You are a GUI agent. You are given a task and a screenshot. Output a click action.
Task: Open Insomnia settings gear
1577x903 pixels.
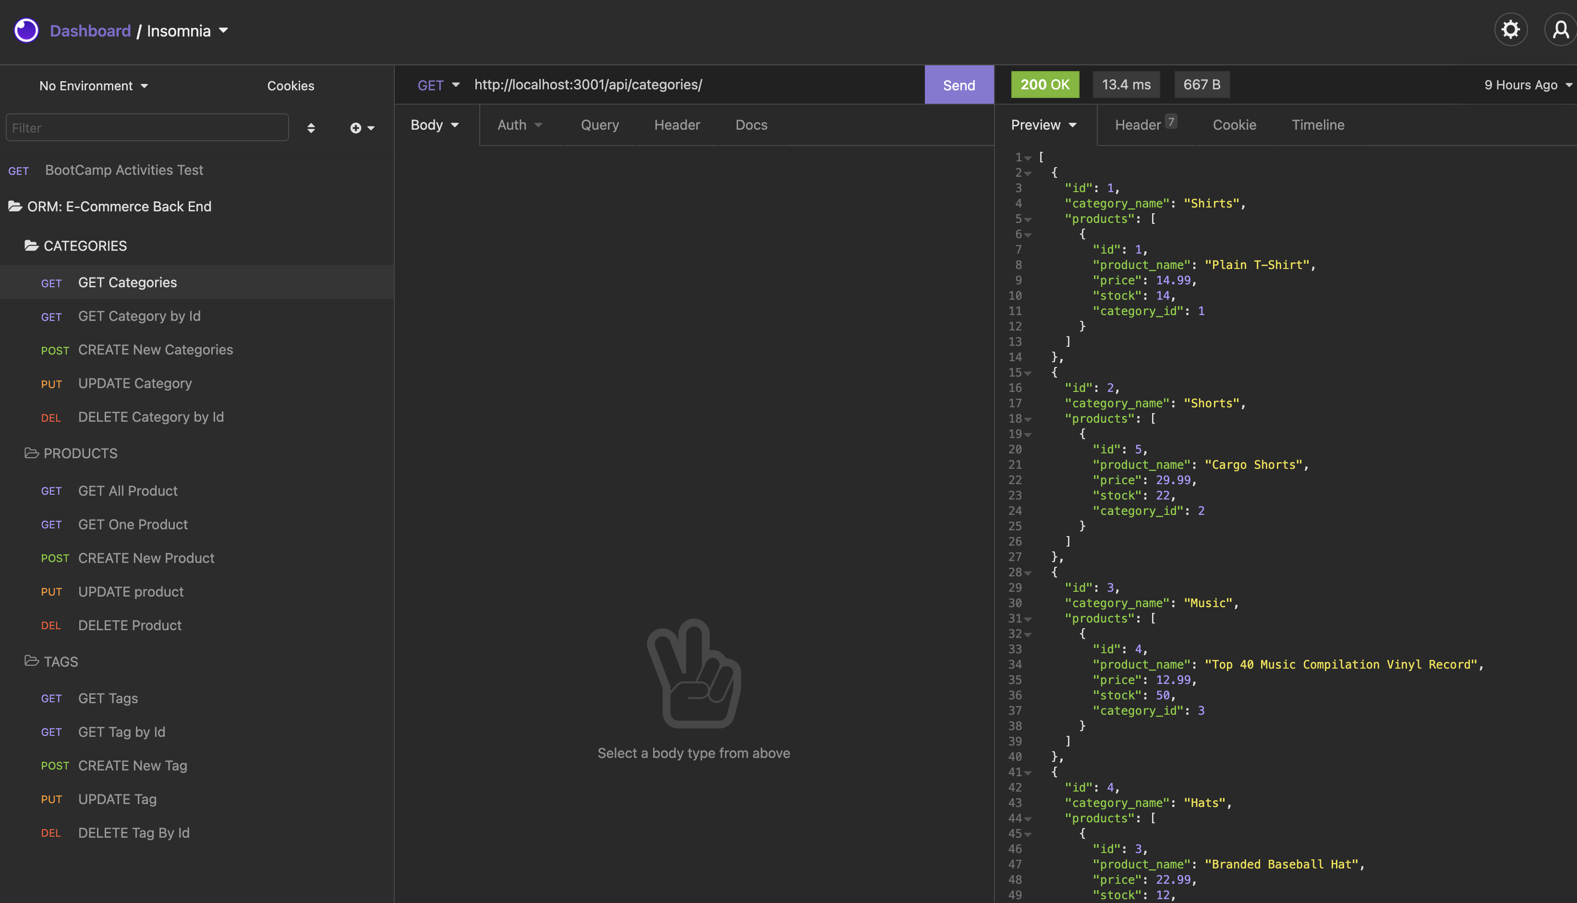(1511, 29)
